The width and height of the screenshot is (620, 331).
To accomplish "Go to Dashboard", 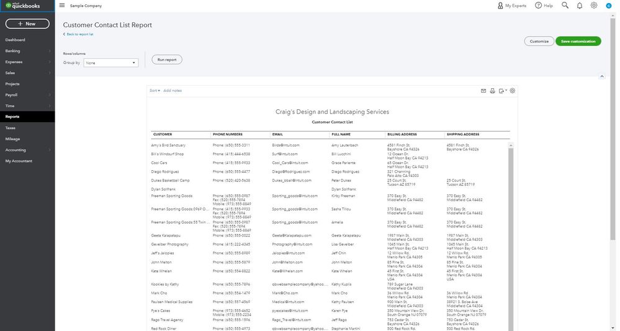I will 15,40.
